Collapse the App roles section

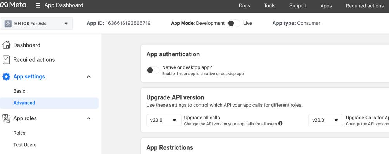(x=89, y=118)
